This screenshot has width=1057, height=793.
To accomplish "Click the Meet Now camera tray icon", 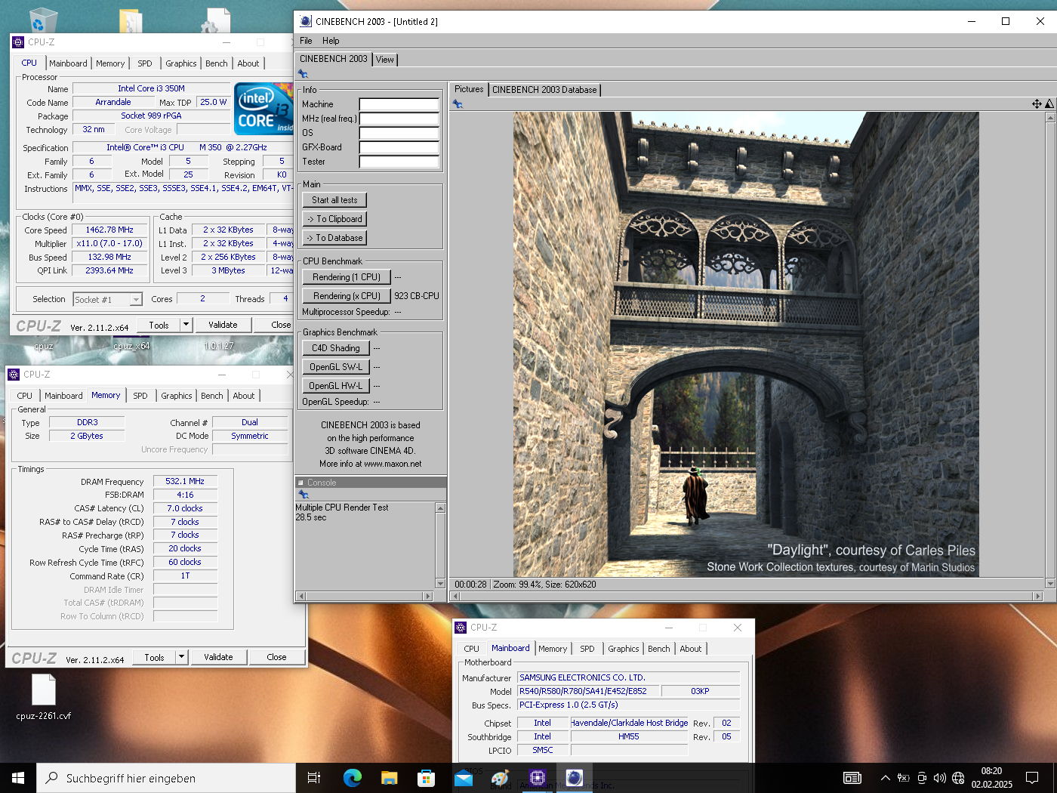I will pos(921,778).
